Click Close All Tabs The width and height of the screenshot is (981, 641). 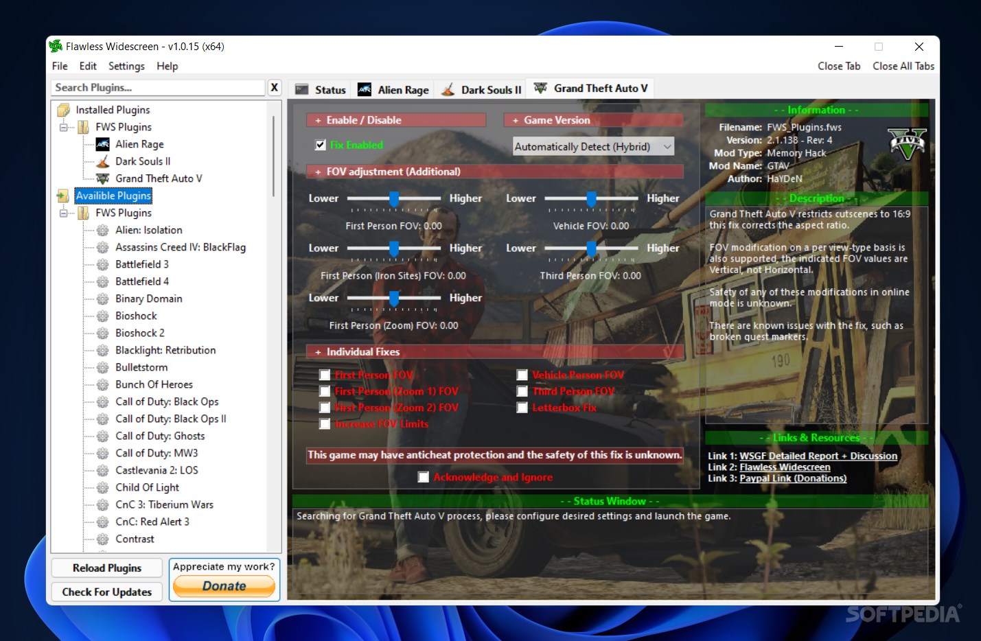click(903, 66)
